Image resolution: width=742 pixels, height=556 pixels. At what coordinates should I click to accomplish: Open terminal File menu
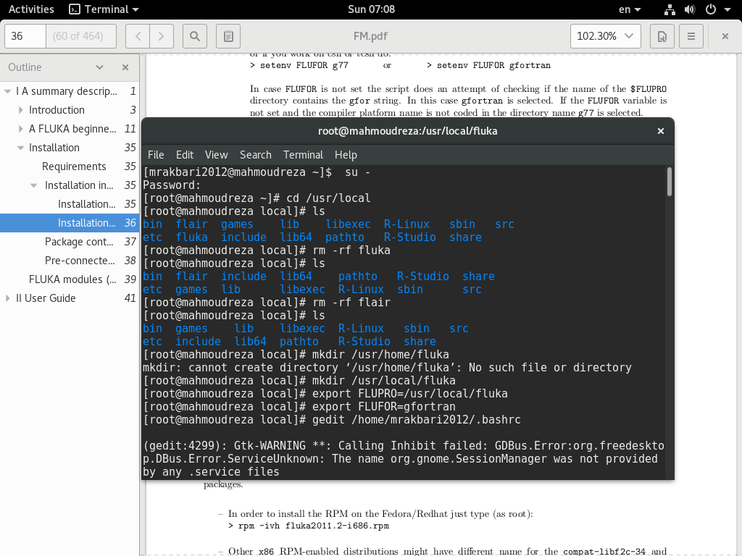point(156,155)
